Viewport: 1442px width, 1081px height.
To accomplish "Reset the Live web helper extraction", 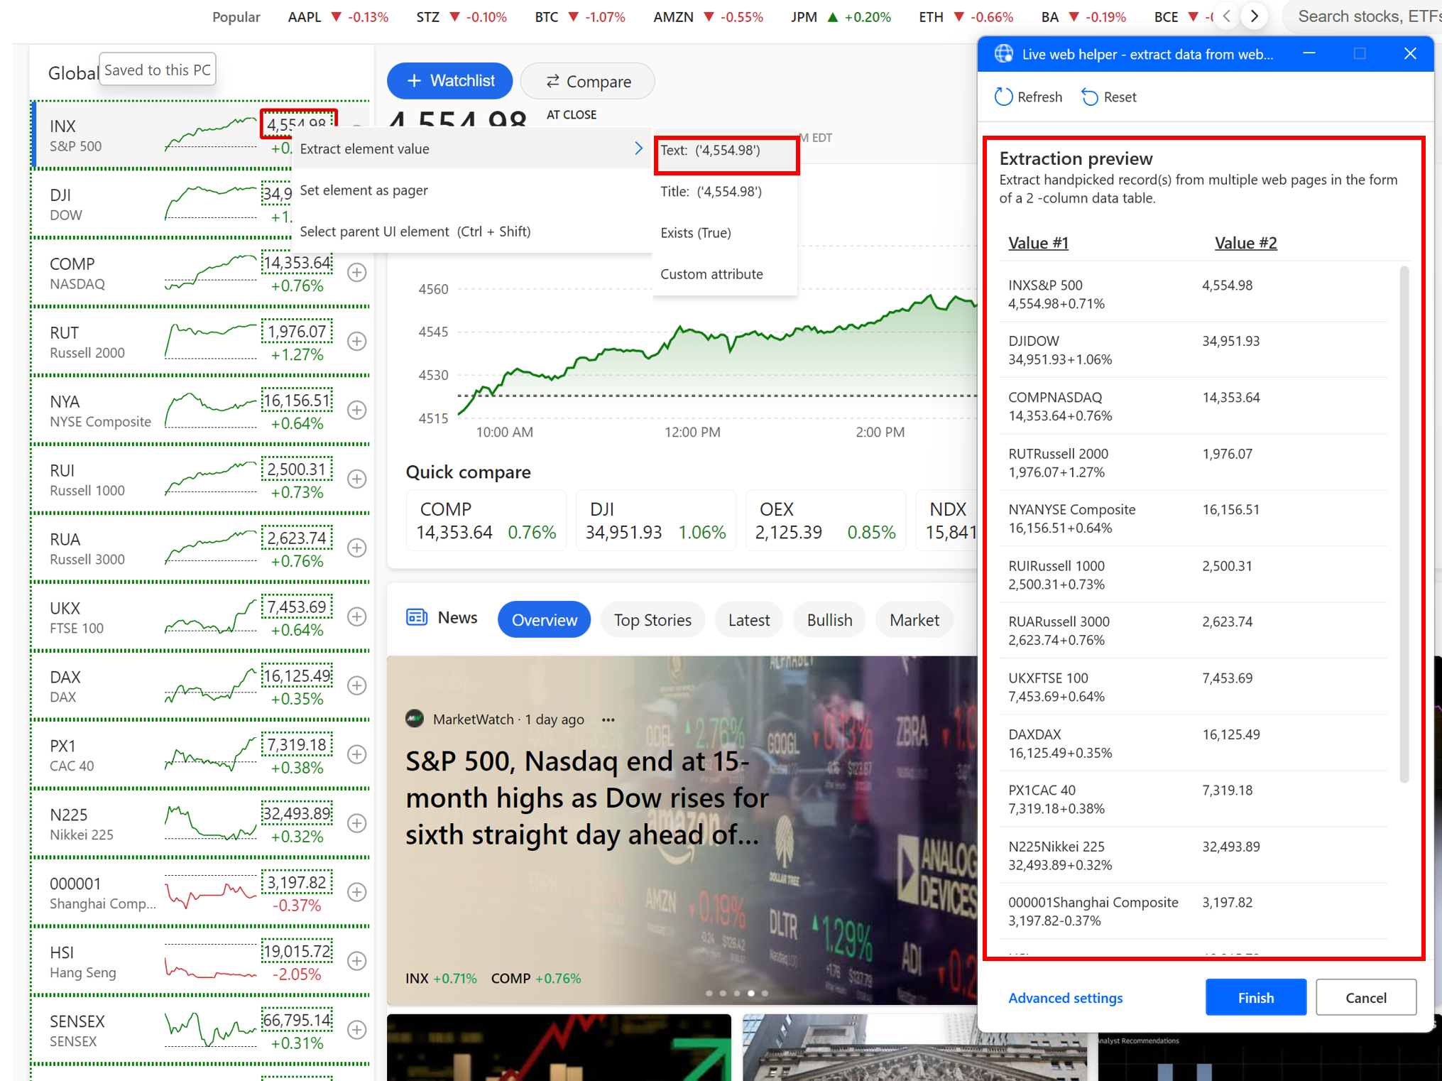I will (x=1108, y=97).
